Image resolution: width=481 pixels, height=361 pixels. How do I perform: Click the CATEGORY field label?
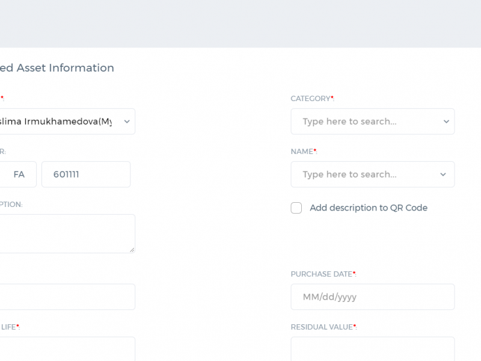click(312, 99)
